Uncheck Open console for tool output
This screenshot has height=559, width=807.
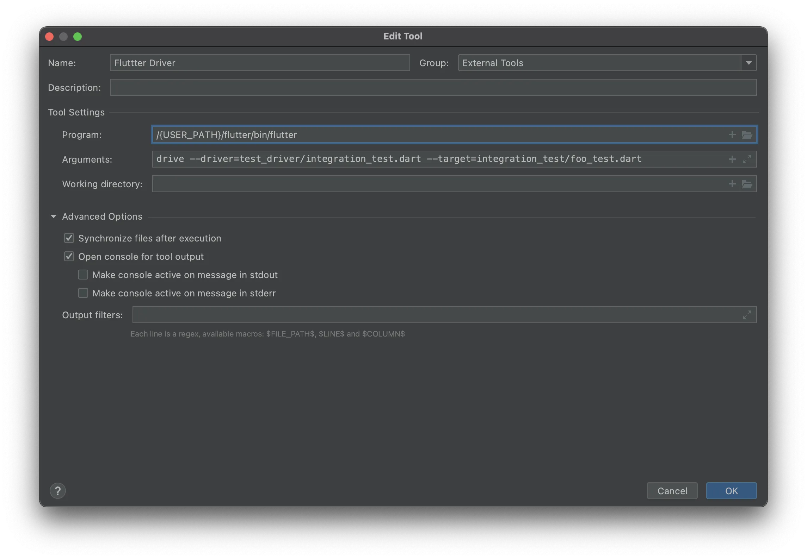coord(69,257)
